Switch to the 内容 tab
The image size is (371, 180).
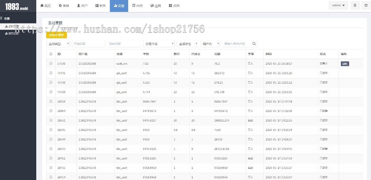click(137, 6)
